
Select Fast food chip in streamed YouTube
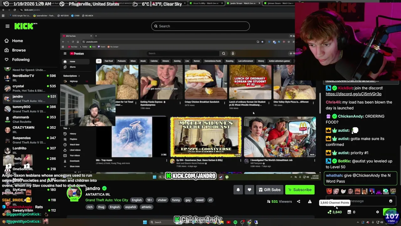pos(109,61)
